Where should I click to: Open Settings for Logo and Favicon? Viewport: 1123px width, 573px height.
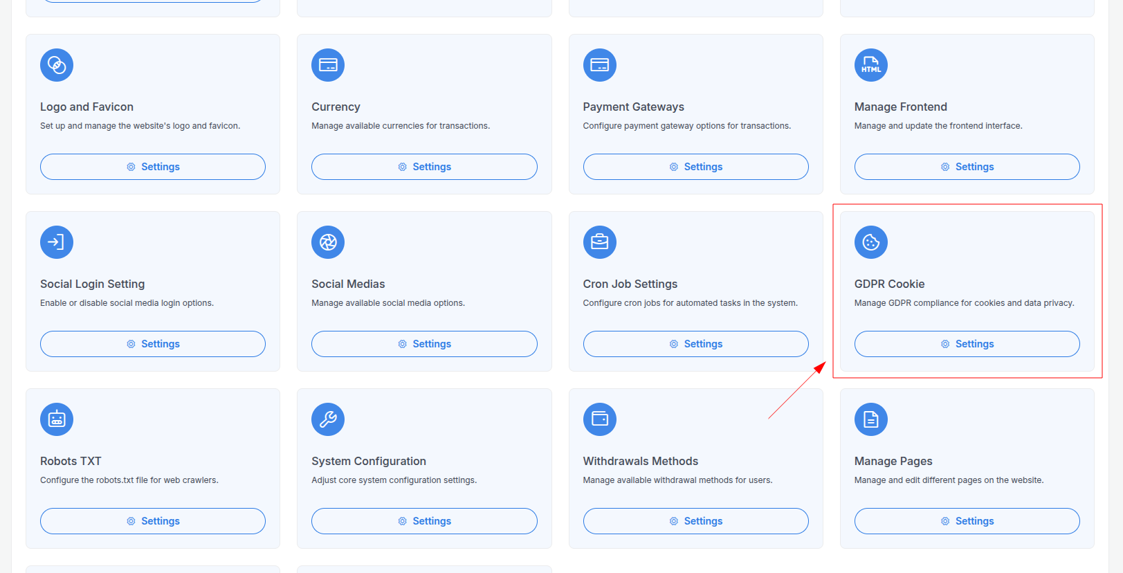click(153, 167)
